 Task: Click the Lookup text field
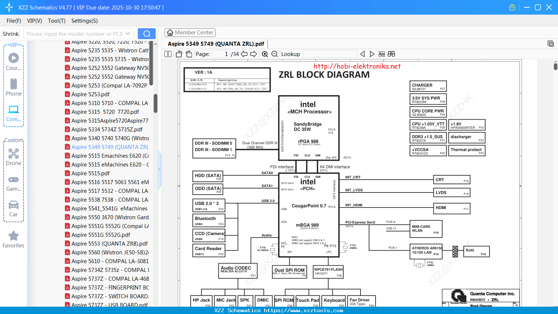(330, 54)
